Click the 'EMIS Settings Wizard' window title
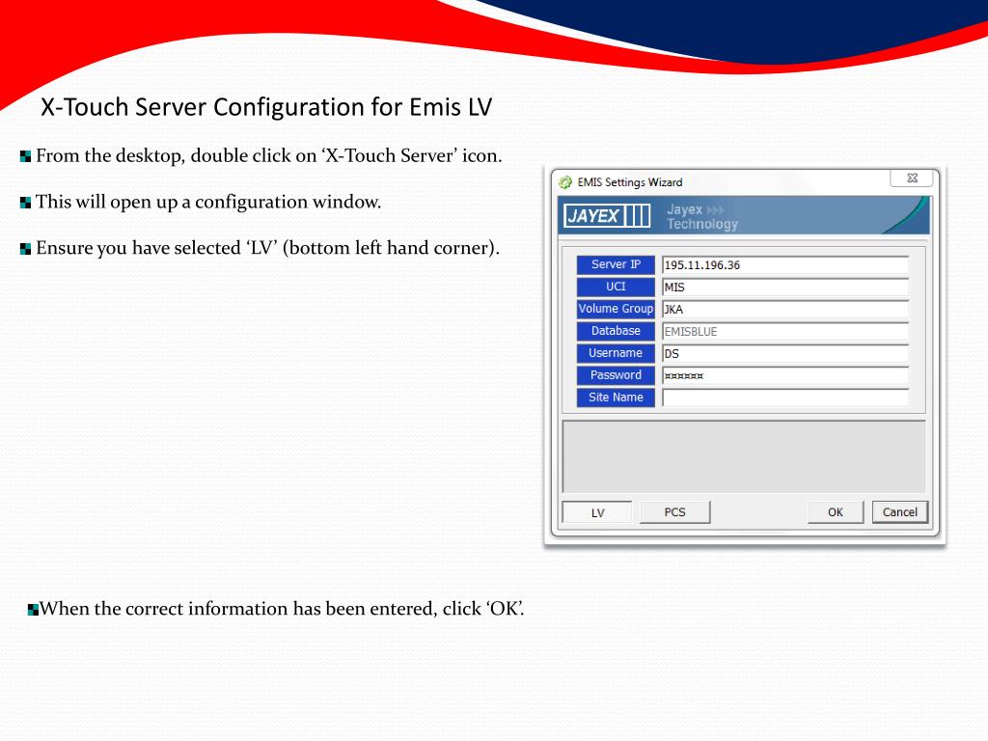This screenshot has width=988, height=741. pos(629,182)
